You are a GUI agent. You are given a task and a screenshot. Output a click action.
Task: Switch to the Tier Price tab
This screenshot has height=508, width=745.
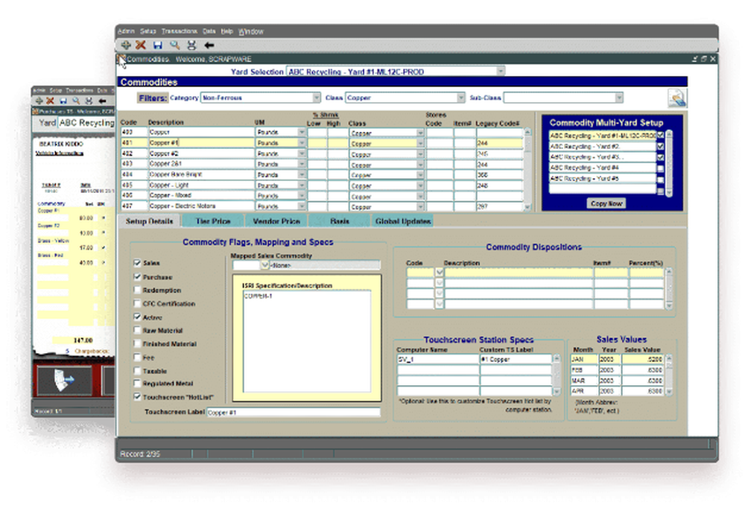tap(213, 221)
